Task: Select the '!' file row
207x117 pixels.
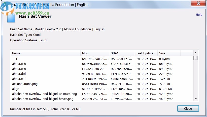Action: [102, 59]
